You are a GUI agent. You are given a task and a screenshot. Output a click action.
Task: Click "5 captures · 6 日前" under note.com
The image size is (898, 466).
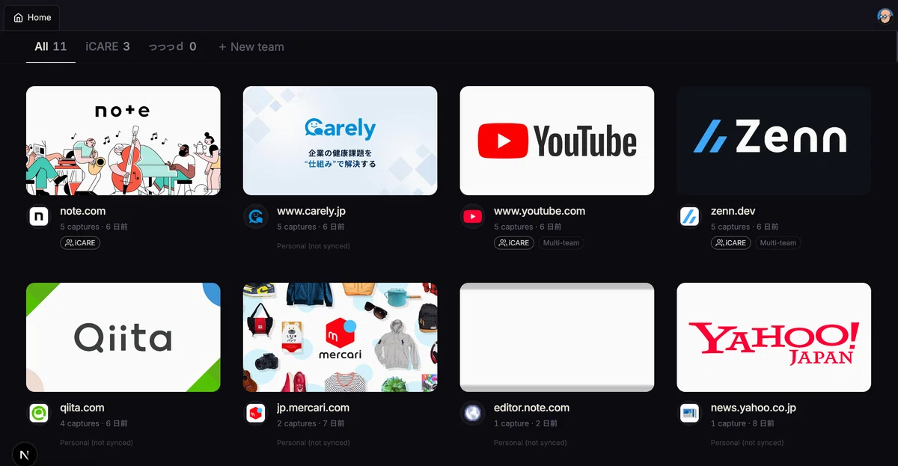click(94, 227)
